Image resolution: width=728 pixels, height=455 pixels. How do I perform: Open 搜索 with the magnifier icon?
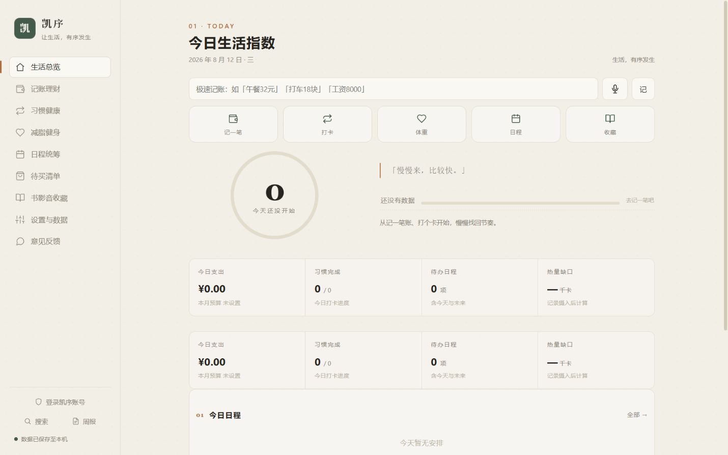(28, 421)
